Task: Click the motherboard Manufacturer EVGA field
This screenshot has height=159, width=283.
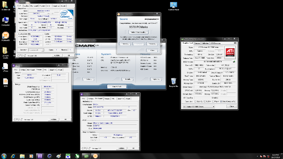Action: coord(115,104)
